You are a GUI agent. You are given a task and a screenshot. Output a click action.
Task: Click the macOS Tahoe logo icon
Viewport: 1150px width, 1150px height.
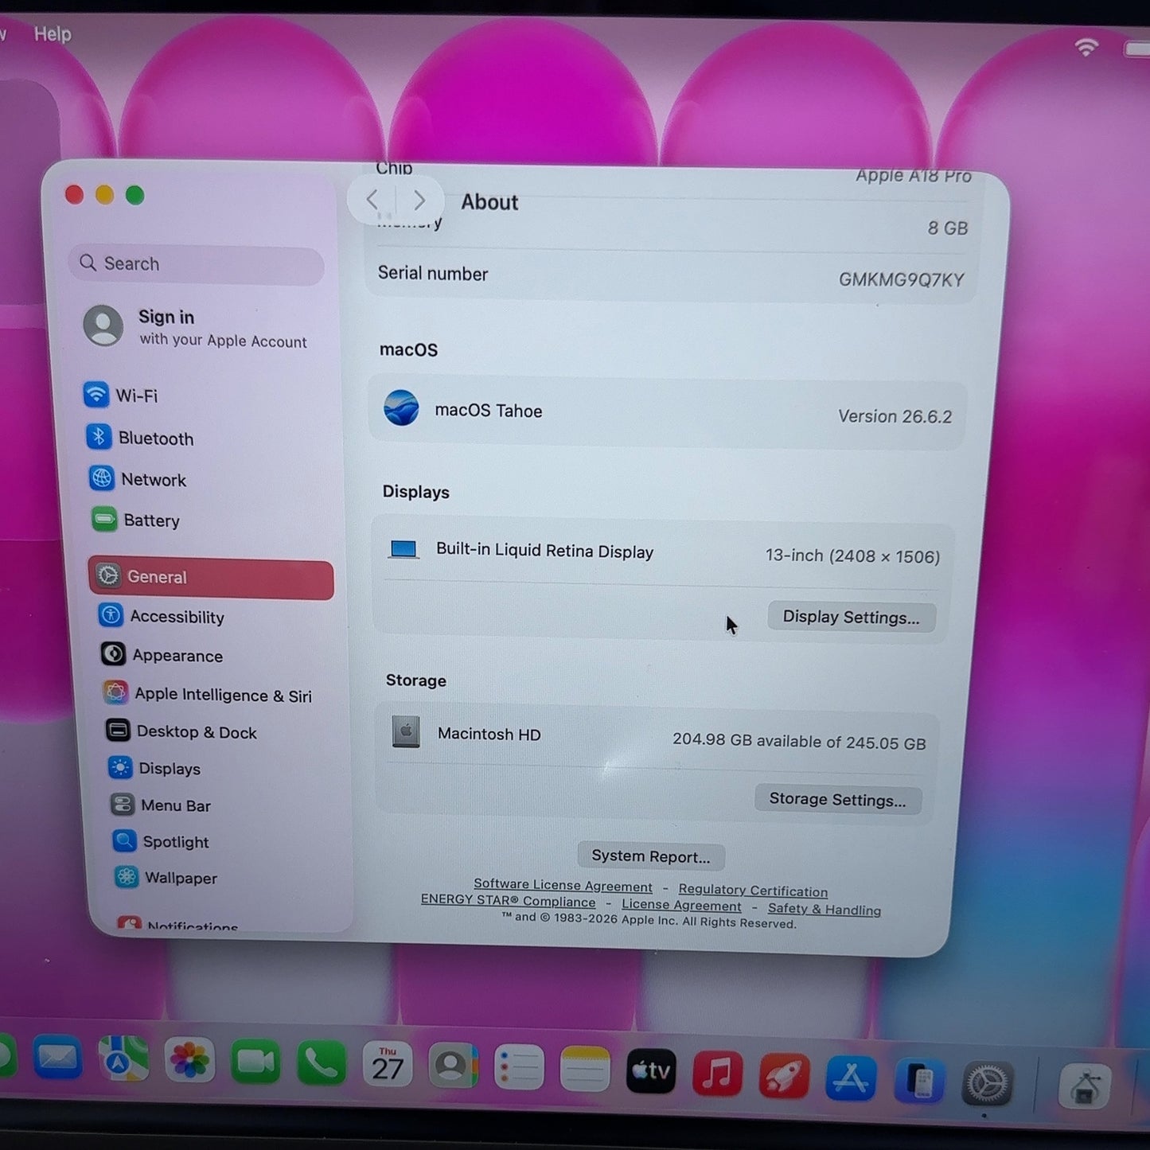pos(401,407)
